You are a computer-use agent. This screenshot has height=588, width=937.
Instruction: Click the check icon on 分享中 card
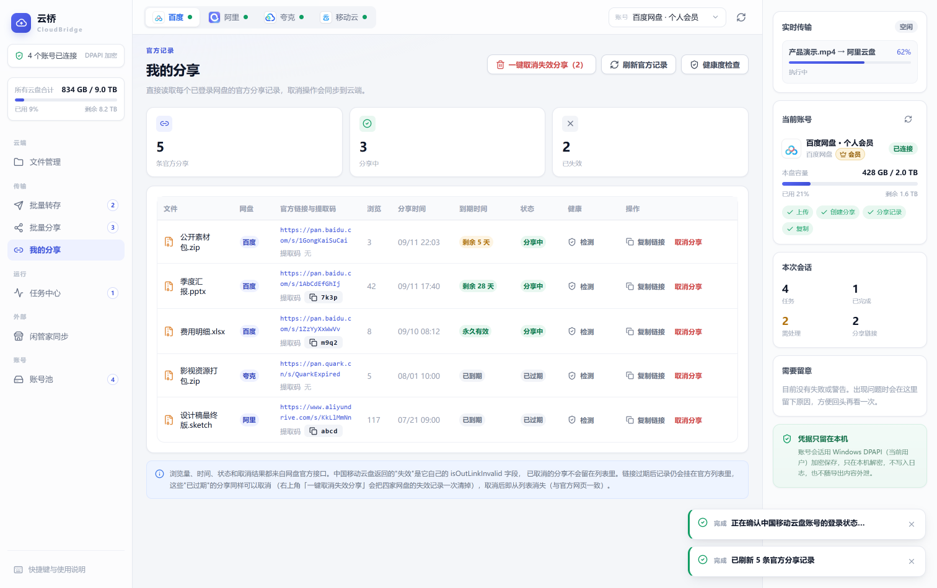(x=367, y=124)
